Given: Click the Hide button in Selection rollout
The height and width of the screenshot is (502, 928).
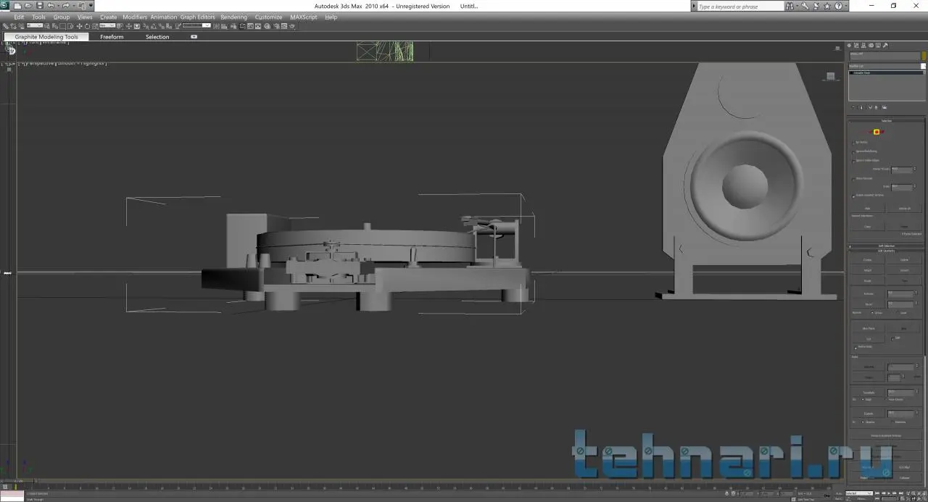Looking at the screenshot, I should tap(867, 209).
